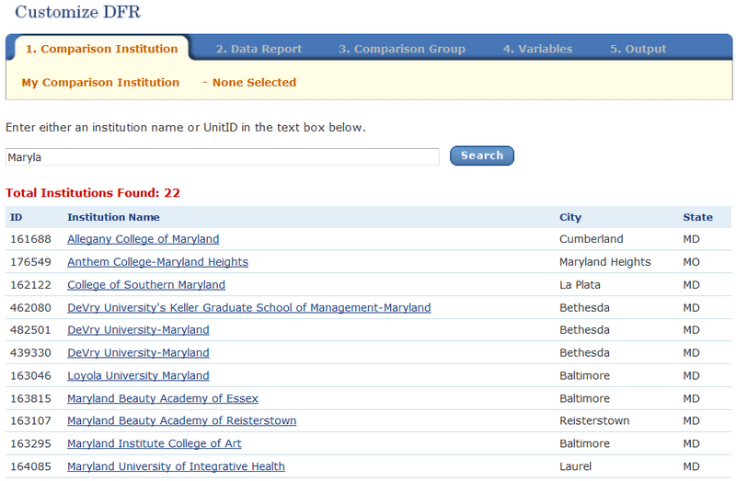Select Maryland Beauty Academy of Reisterstown
Screen dimensions: 736x481
[x=181, y=421]
